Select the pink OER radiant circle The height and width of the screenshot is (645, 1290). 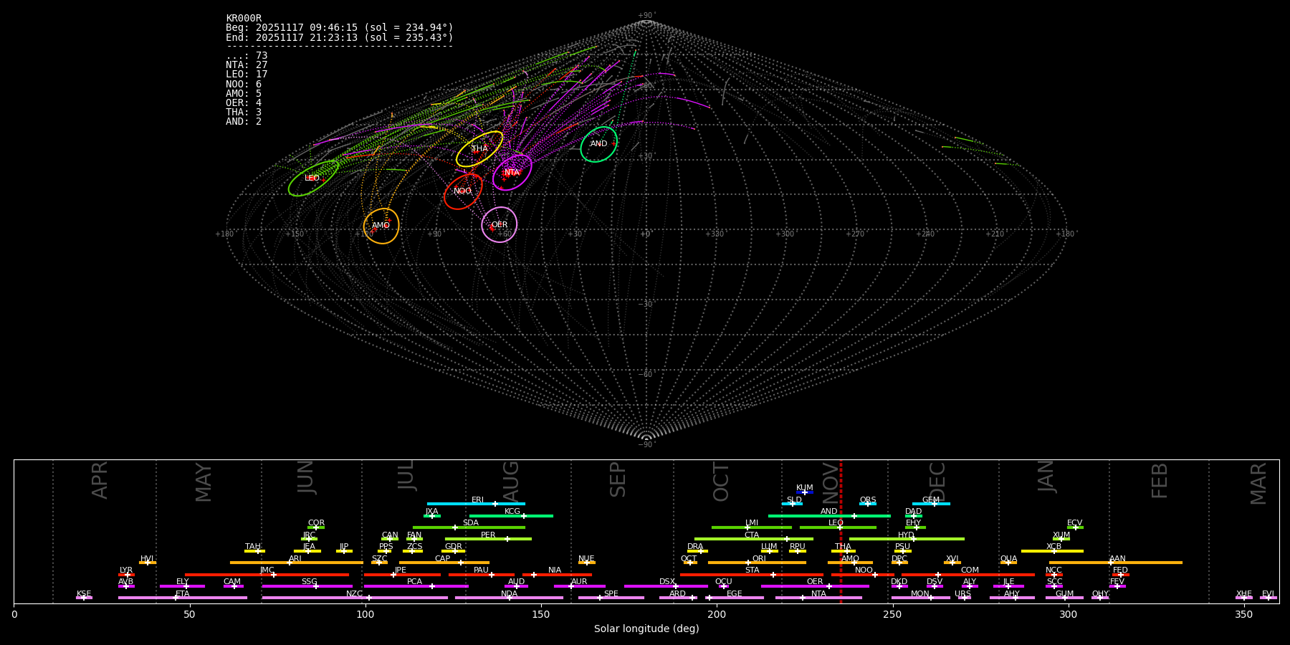click(500, 225)
